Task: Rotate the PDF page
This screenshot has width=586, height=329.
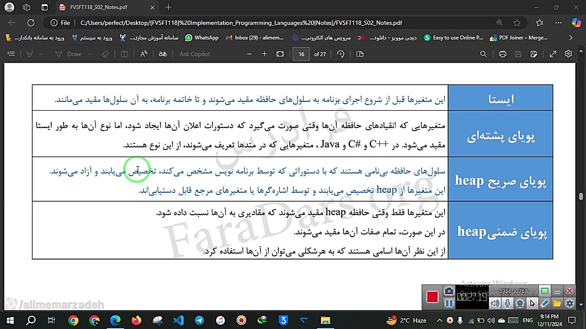Action: pyautogui.click(x=341, y=54)
